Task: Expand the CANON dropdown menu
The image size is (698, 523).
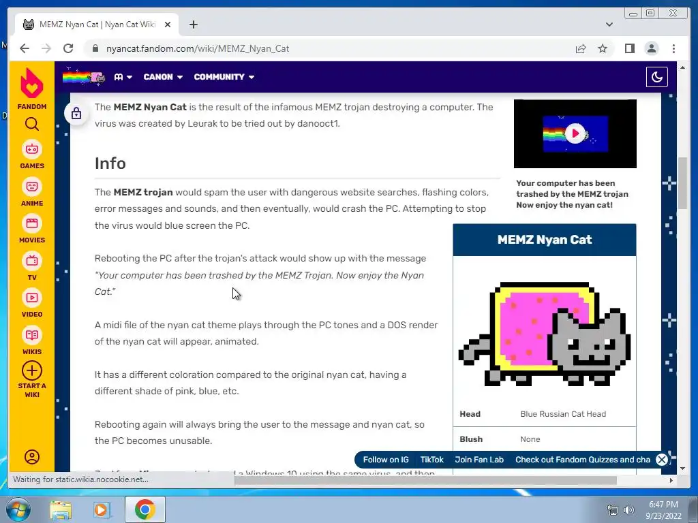Action: tap(163, 77)
